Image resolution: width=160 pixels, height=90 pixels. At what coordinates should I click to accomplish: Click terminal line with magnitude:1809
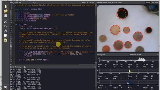coord(25,79)
